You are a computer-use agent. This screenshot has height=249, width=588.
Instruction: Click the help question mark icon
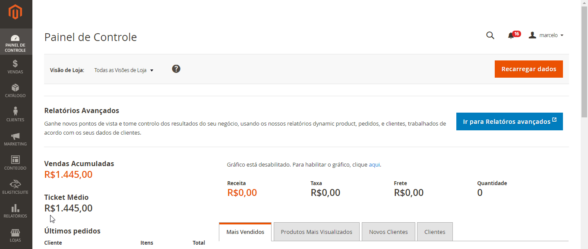point(176,69)
